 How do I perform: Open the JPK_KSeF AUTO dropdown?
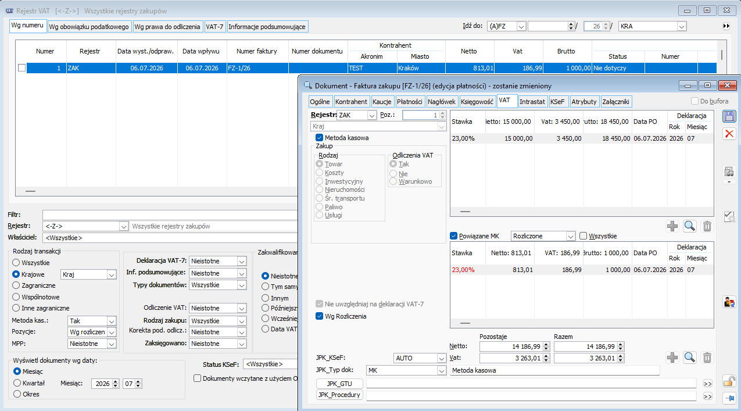[x=441, y=358]
